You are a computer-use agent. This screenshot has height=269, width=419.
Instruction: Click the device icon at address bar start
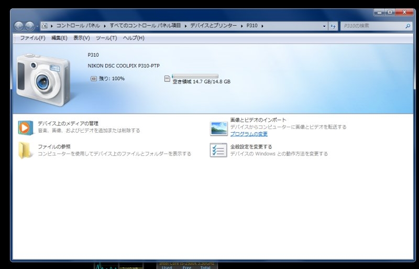point(45,26)
